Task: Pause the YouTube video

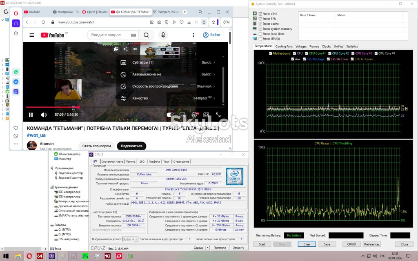Action: pyautogui.click(x=31, y=115)
